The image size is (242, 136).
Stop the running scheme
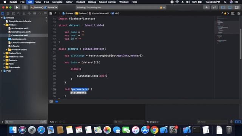point(25,8)
